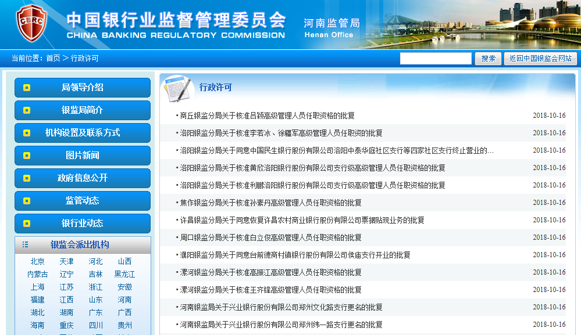
Task: Open the 监管动态 sidebar section
Action: point(82,201)
